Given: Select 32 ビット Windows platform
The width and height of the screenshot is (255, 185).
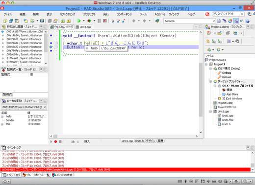Looking at the screenshot, I should [232, 98].
